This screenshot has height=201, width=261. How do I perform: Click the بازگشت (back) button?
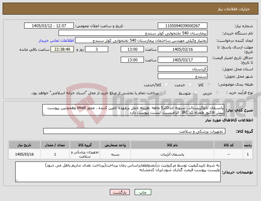point(120,192)
